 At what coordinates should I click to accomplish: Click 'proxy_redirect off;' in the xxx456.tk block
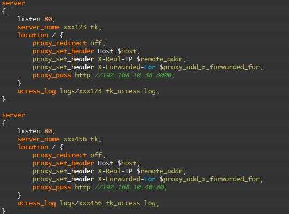click(69, 155)
